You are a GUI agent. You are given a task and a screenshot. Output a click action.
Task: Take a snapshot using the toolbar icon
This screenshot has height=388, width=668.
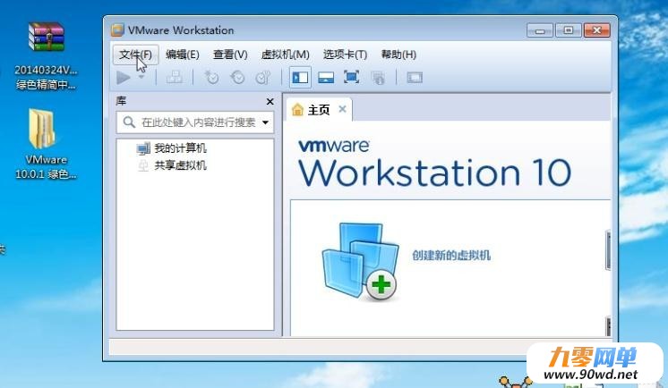211,78
